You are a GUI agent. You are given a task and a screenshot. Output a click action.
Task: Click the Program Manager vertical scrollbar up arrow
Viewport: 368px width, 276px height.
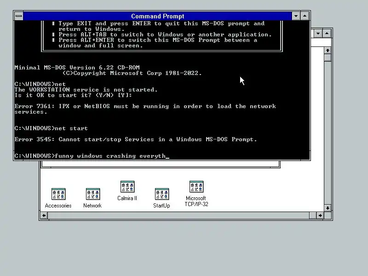point(328,51)
